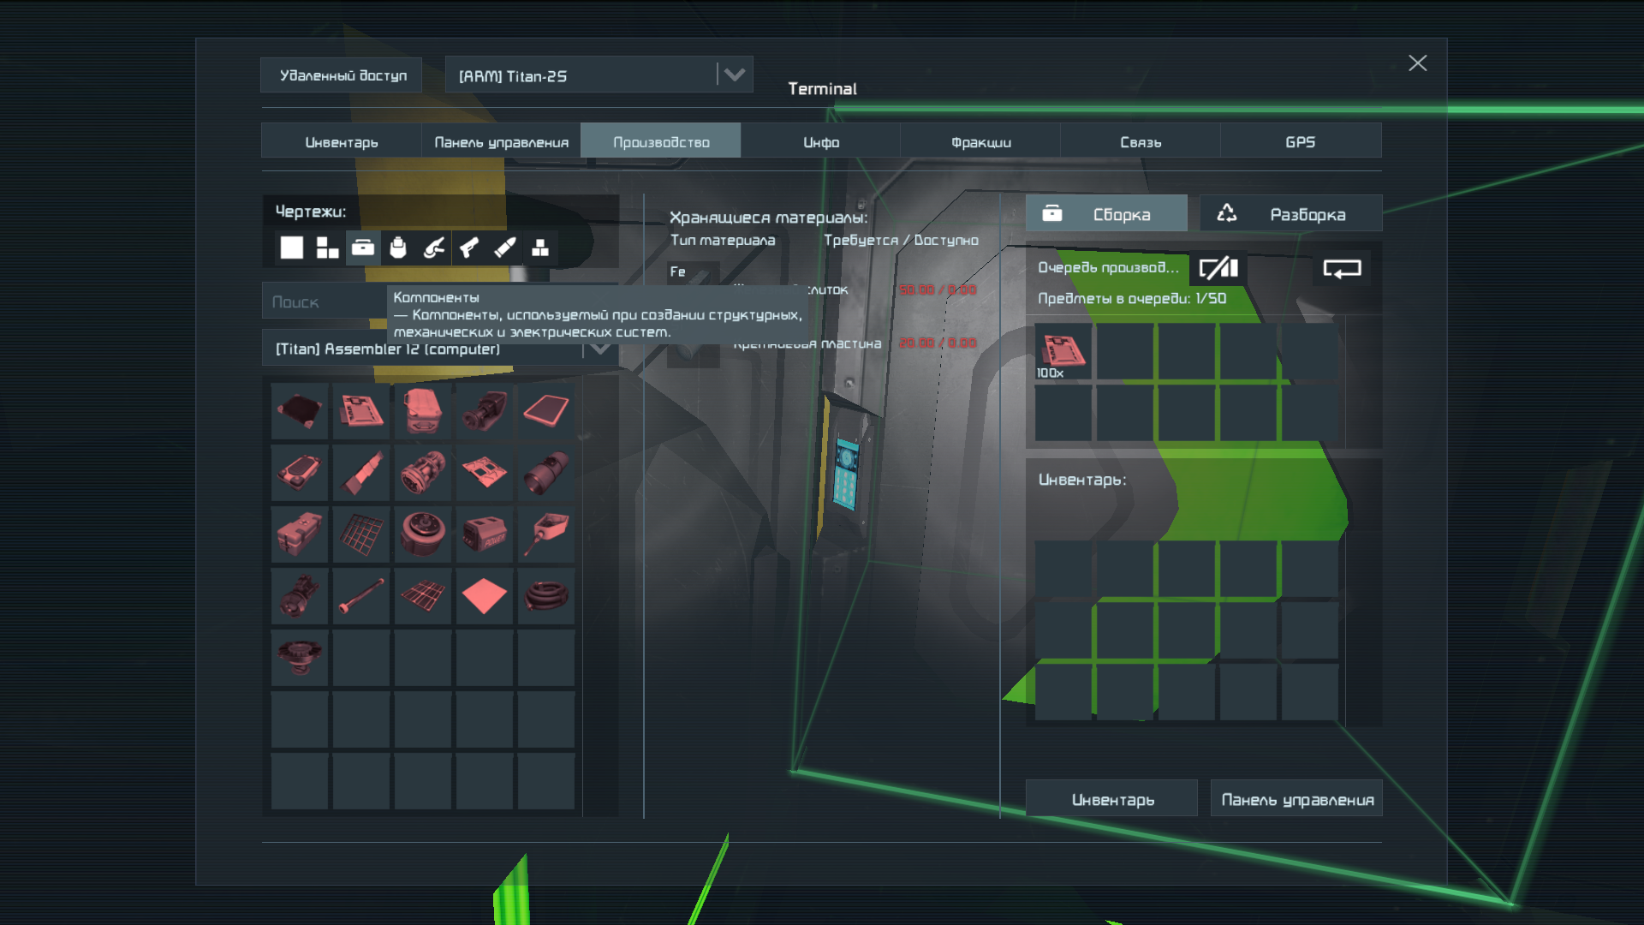The height and width of the screenshot is (925, 1644).
Task: Select the large blocks blueprint filter
Action: (x=292, y=248)
